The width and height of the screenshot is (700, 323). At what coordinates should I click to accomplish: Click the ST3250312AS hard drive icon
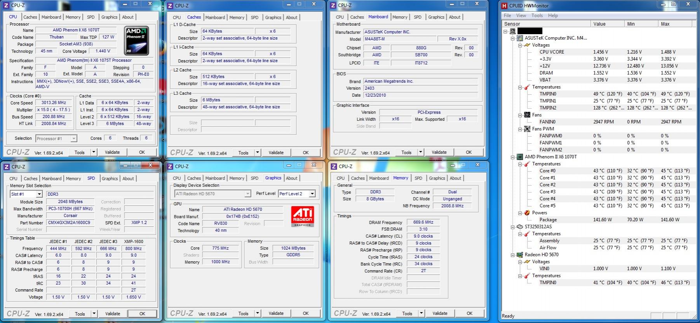(x=520, y=227)
